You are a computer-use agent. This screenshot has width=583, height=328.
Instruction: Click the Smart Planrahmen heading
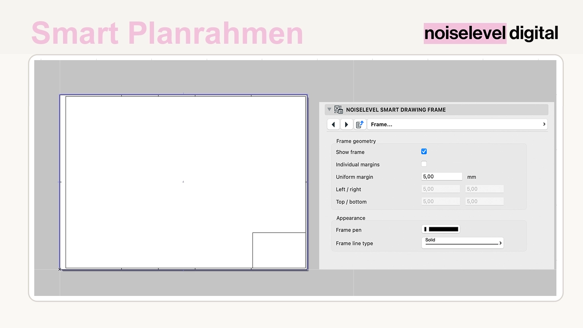(x=167, y=33)
